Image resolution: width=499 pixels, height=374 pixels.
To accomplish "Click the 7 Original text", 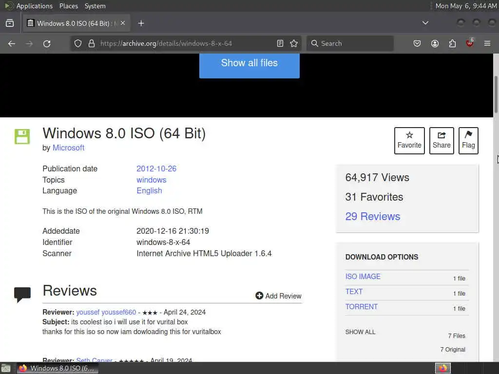I will [453, 350].
